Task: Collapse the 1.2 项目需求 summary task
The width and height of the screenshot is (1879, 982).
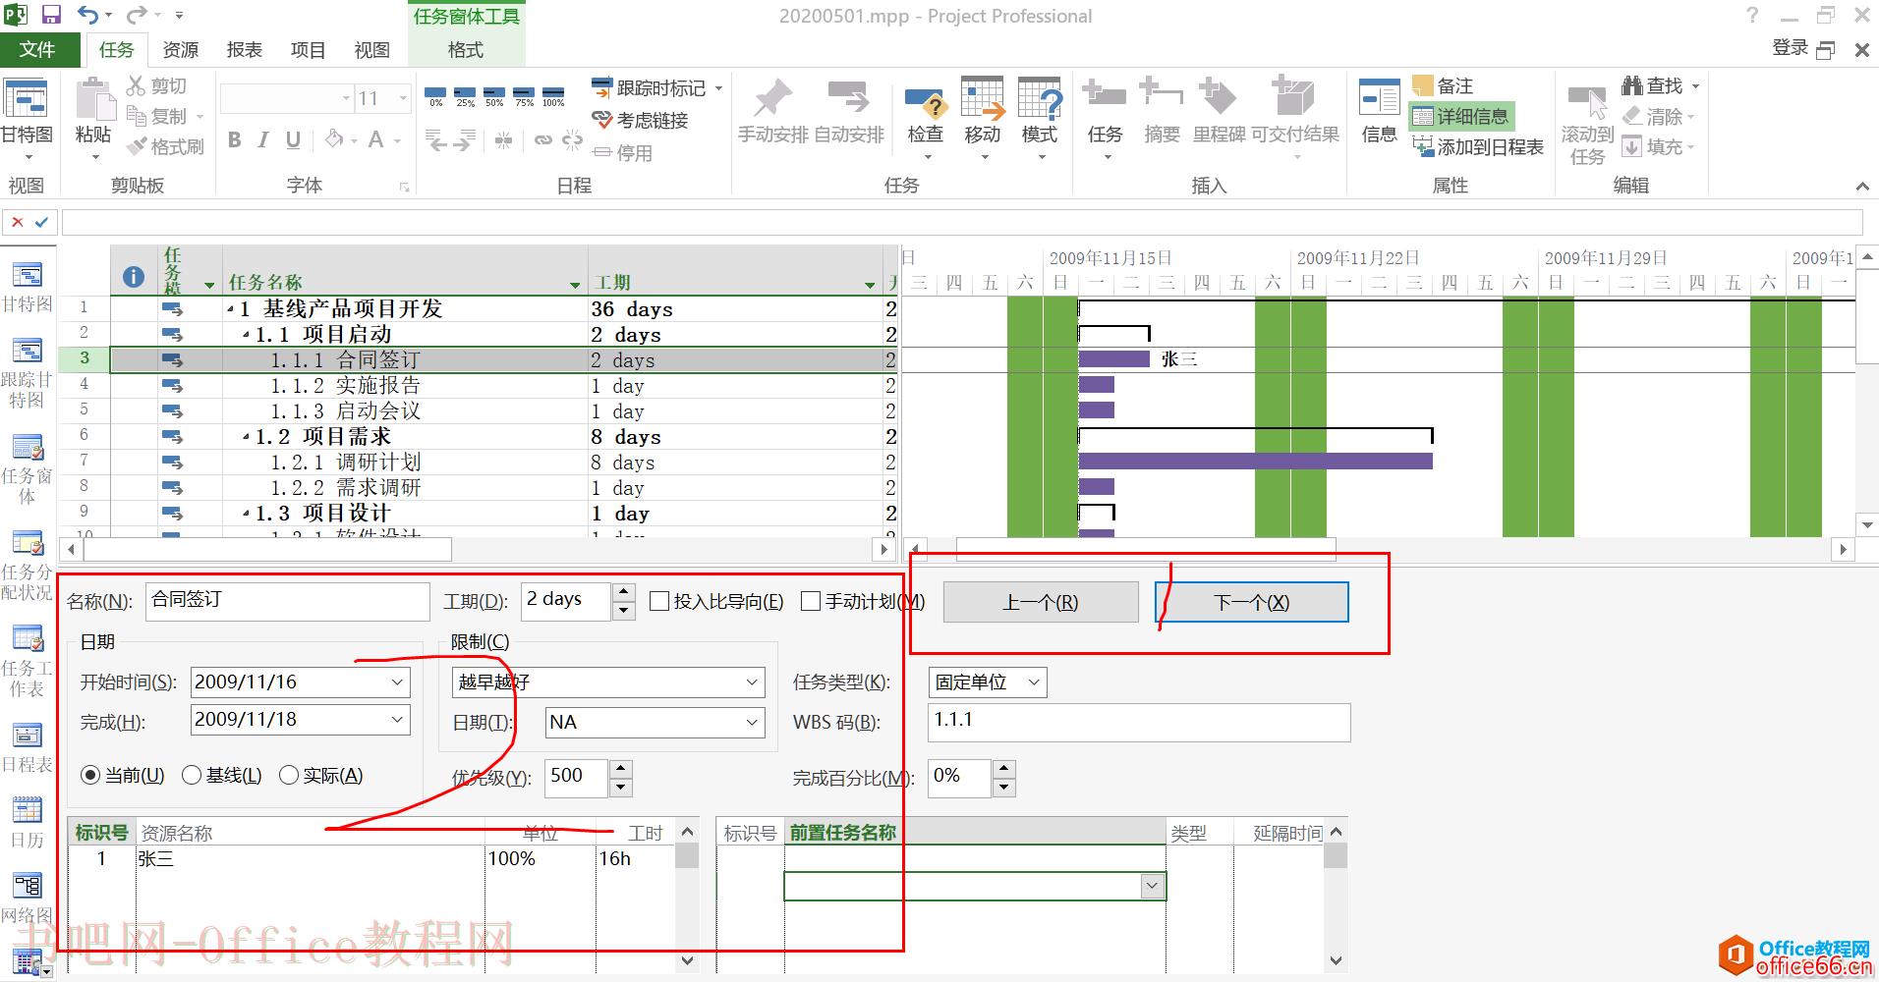Action: [x=246, y=437]
